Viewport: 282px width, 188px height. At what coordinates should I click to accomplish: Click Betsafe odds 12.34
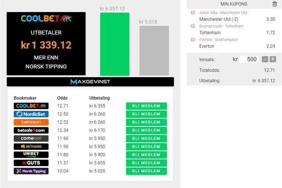(x=63, y=130)
